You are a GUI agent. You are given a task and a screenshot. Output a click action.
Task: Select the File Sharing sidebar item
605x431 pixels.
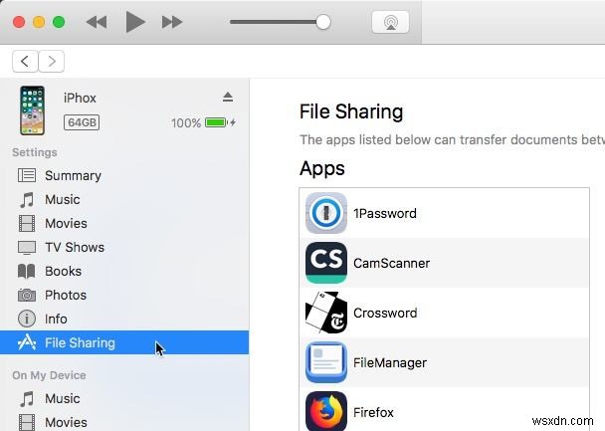pyautogui.click(x=124, y=342)
